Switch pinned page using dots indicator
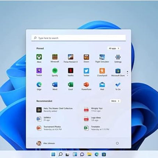 tap(128, 73)
